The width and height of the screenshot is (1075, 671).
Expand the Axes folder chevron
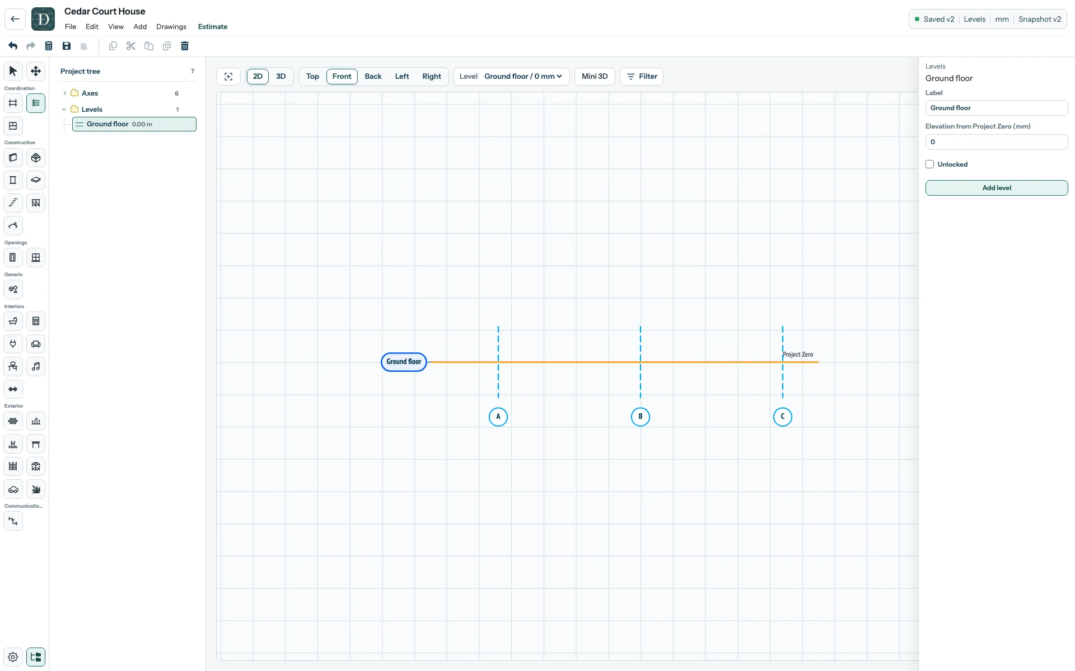click(x=65, y=93)
